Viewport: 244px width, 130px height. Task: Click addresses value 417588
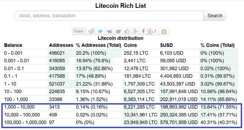click(x=57, y=76)
